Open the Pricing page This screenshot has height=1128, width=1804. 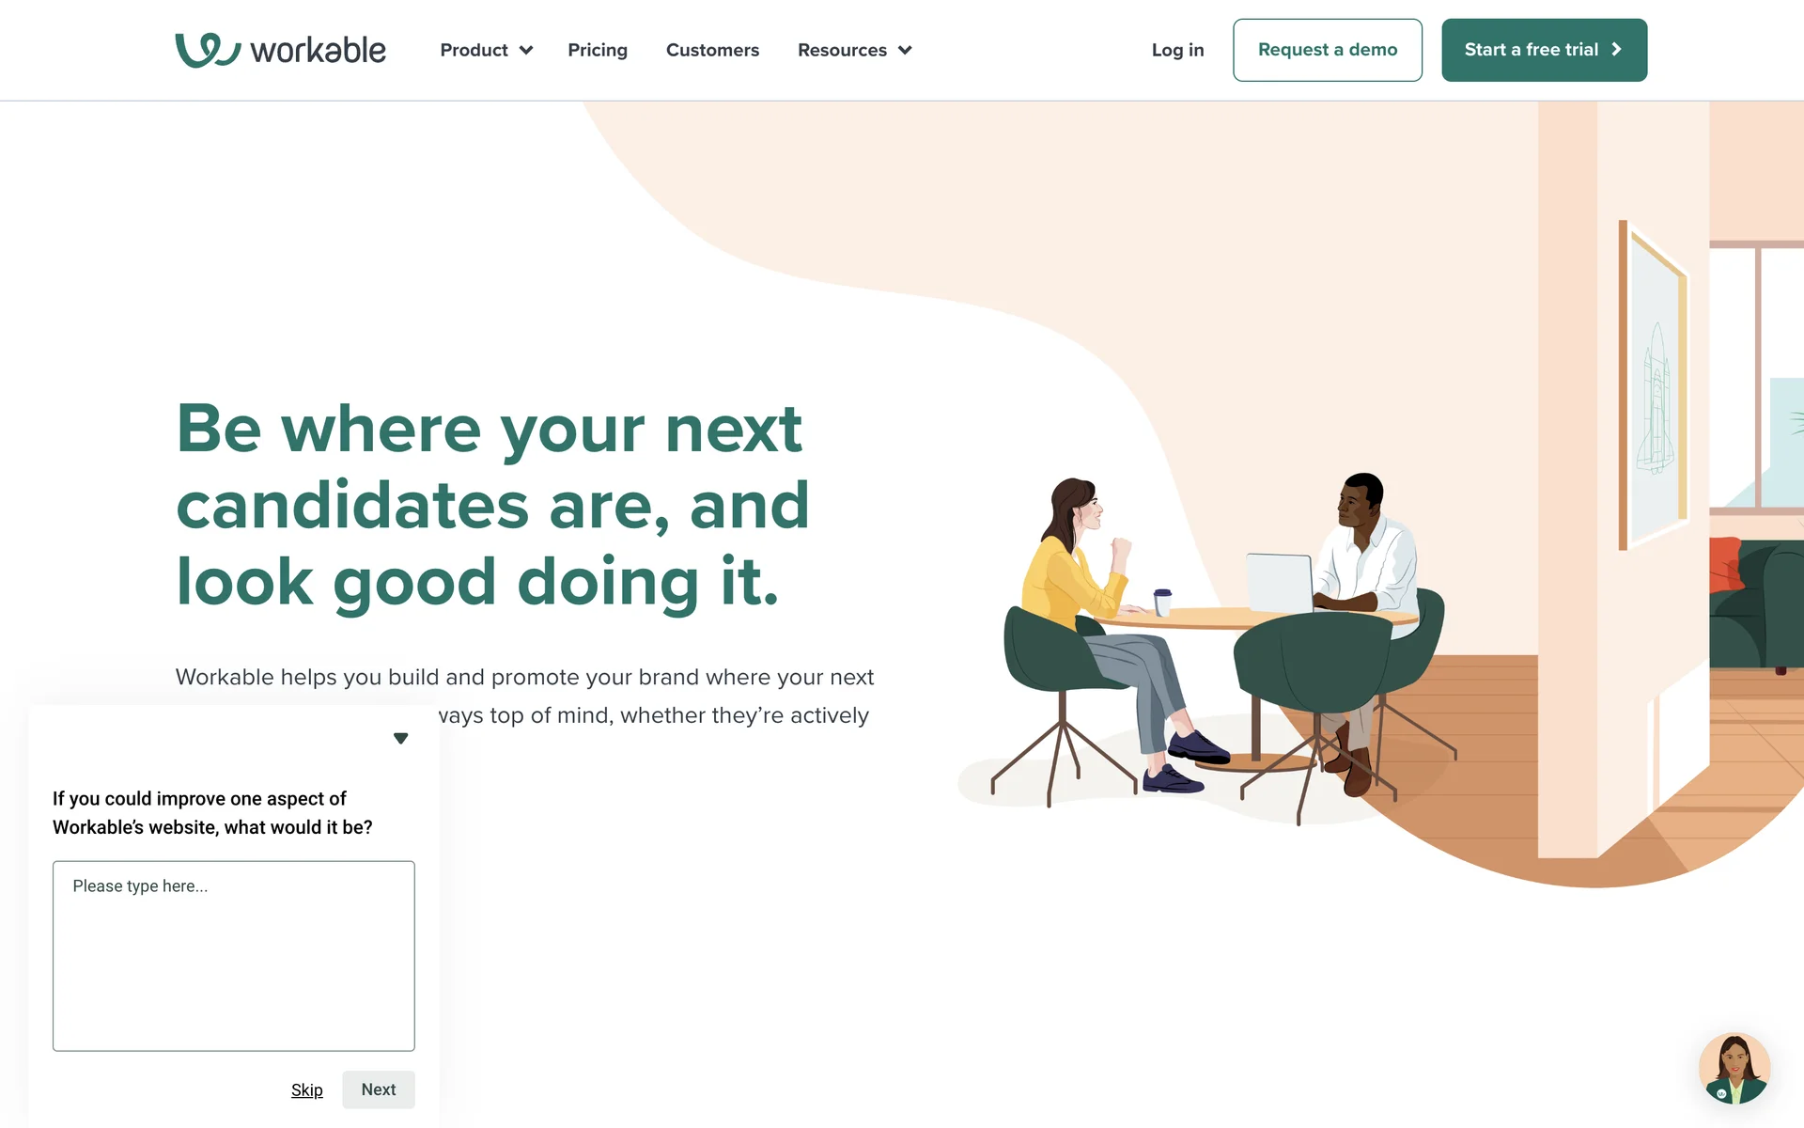coord(598,50)
